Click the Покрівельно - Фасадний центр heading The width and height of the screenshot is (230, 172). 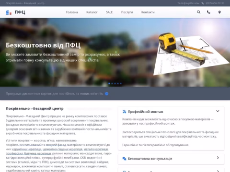(34, 108)
